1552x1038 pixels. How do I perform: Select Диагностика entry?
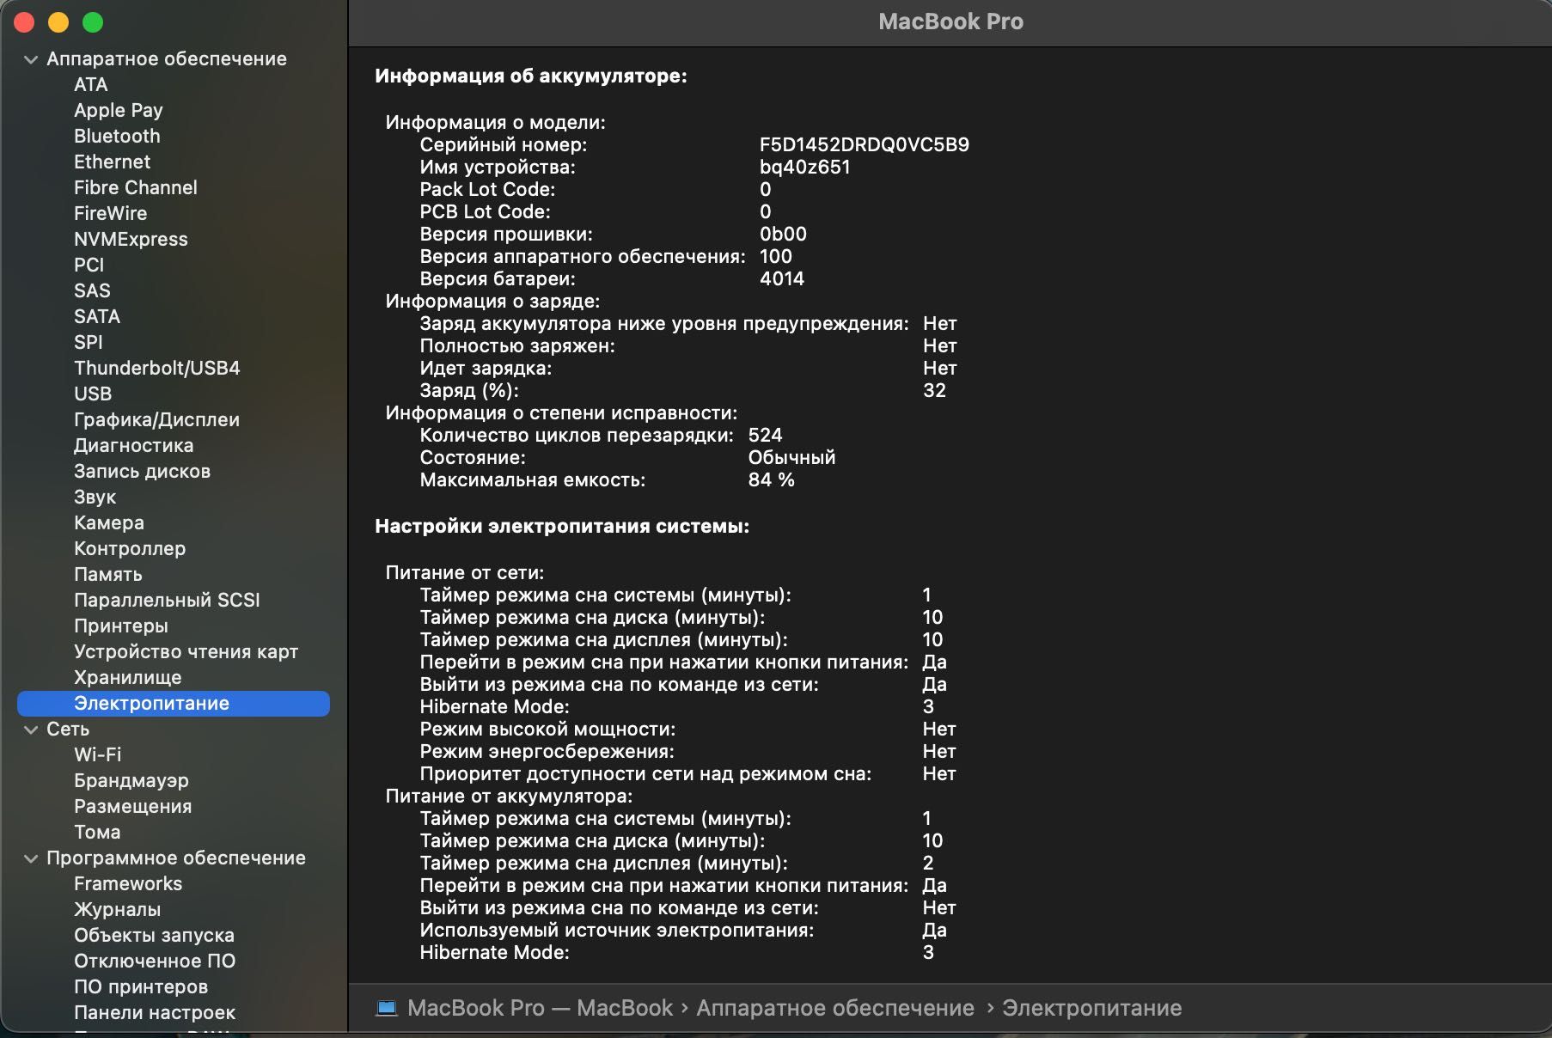[x=133, y=445]
